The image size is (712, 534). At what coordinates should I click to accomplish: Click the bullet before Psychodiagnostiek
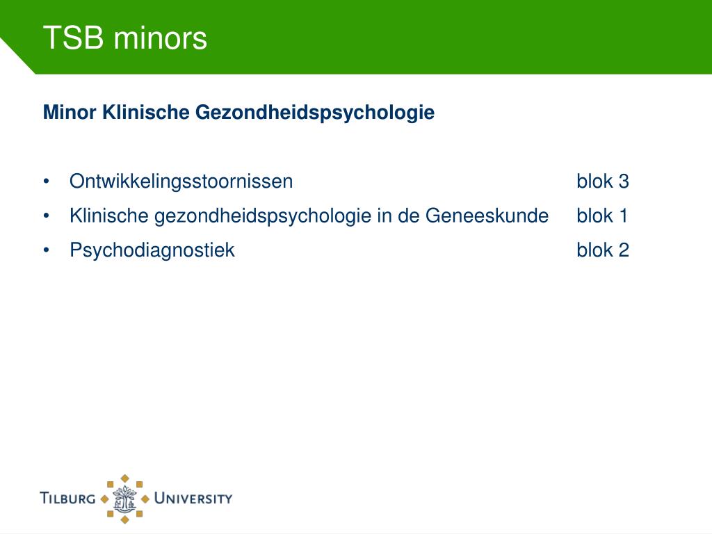pos(47,250)
